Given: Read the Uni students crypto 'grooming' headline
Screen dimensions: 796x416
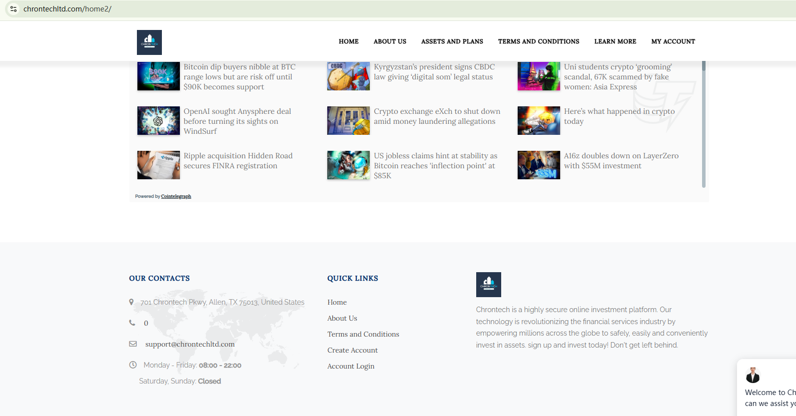Looking at the screenshot, I should 618,77.
